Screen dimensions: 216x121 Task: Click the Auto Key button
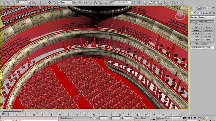pyautogui.click(x=160, y=118)
